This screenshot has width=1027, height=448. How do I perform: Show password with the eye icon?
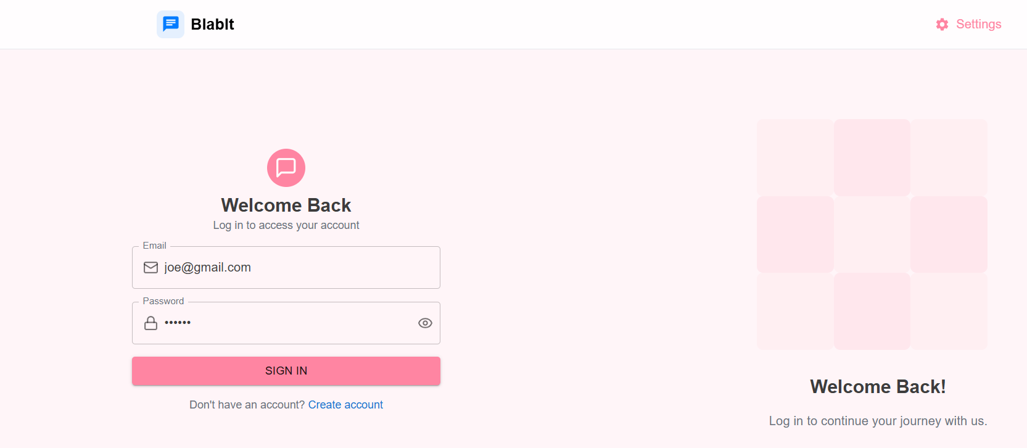point(425,323)
